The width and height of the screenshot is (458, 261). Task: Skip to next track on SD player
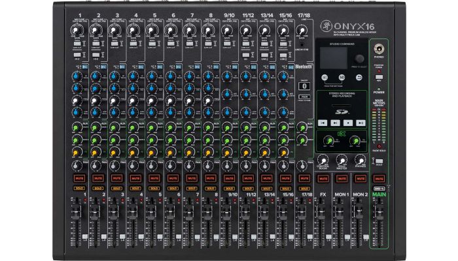coord(361,122)
